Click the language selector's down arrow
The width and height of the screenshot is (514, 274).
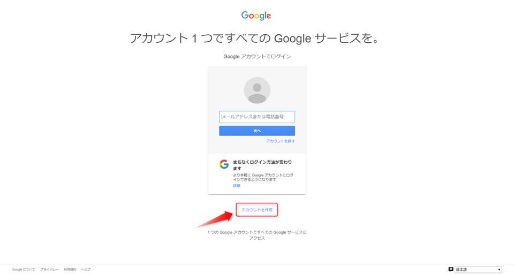click(x=499, y=270)
